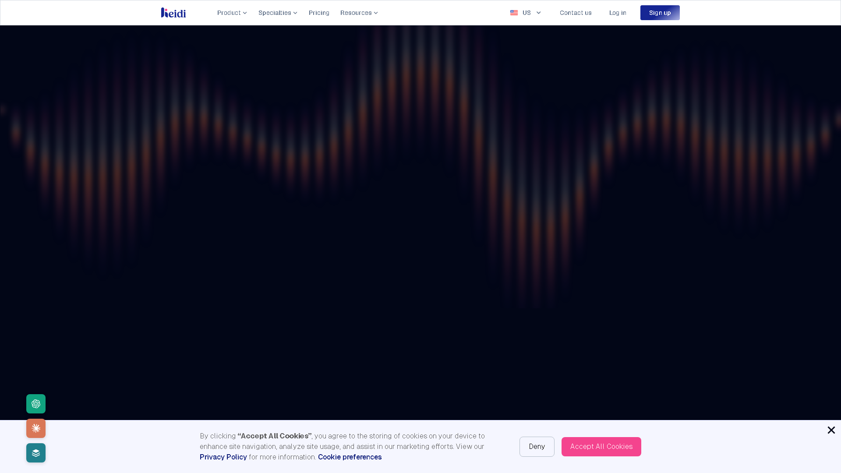Viewport: 841px width, 473px height.
Task: Open the Resources dropdown
Action: [x=359, y=13]
